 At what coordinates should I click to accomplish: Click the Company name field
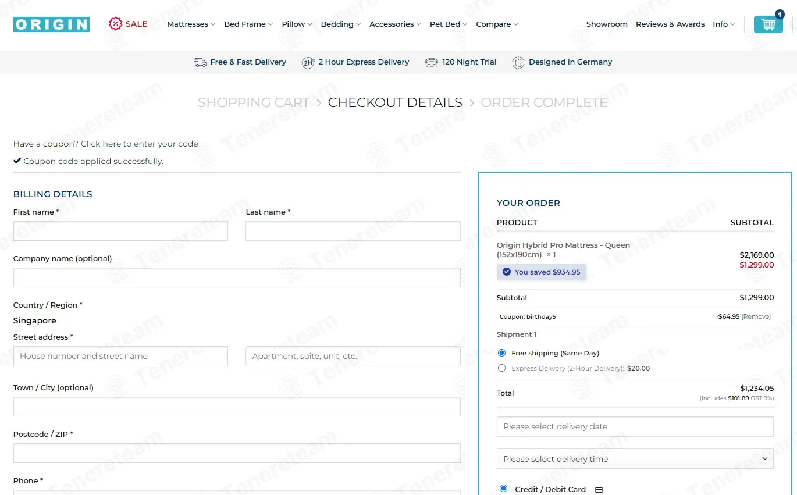point(237,277)
